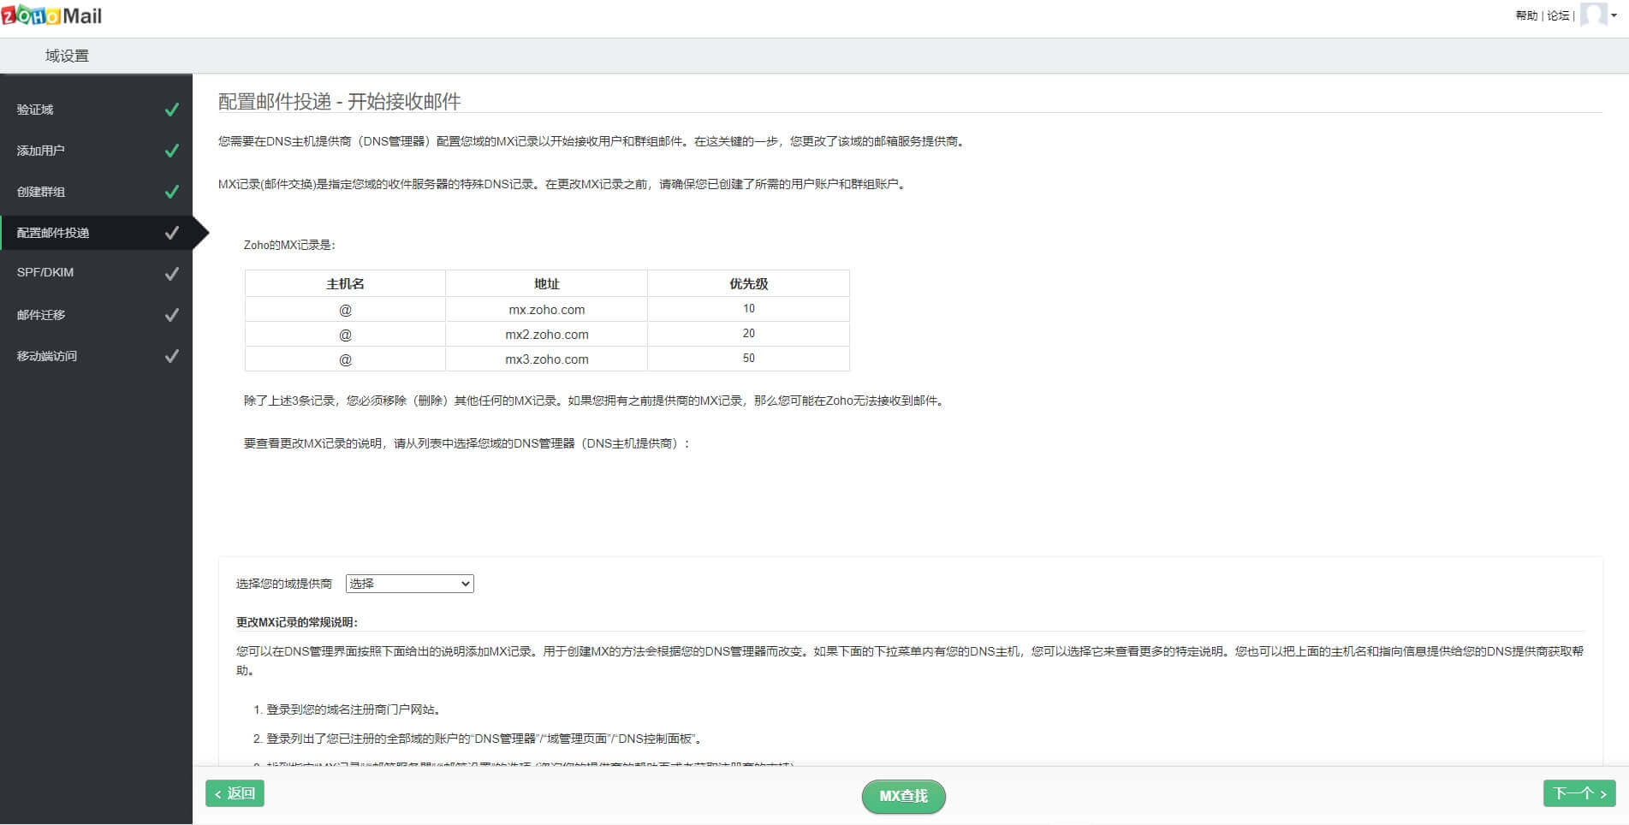Open the 域设置 menu item
This screenshot has width=1629, height=825.
tap(65, 55)
